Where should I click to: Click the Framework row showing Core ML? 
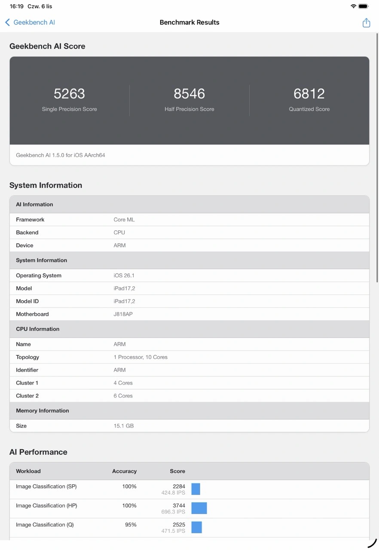(189, 220)
